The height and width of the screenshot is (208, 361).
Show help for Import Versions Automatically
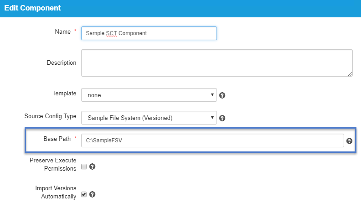pos(93,194)
